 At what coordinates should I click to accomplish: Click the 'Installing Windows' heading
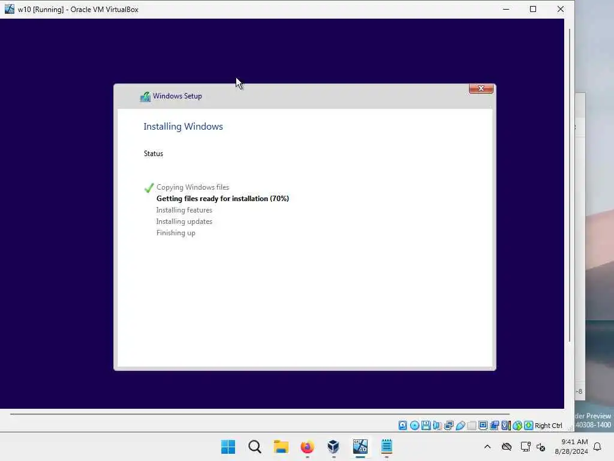pyautogui.click(x=183, y=127)
